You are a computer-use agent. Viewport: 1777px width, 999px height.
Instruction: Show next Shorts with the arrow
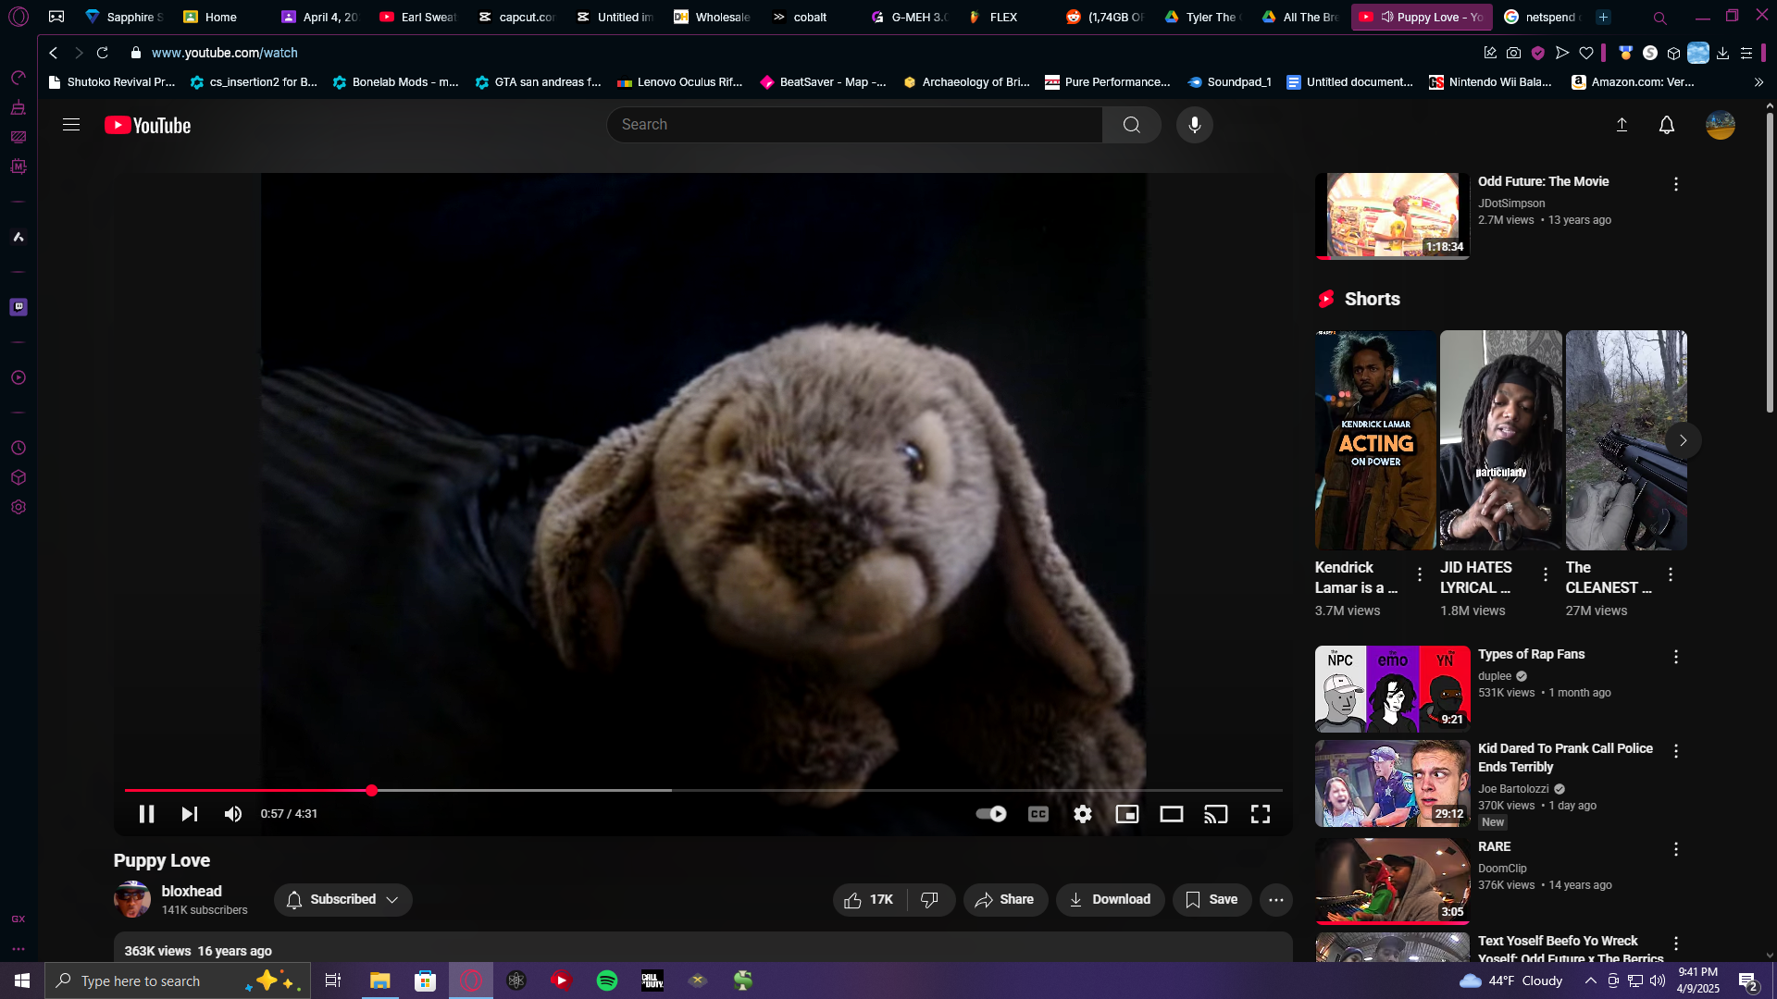coord(1684,440)
